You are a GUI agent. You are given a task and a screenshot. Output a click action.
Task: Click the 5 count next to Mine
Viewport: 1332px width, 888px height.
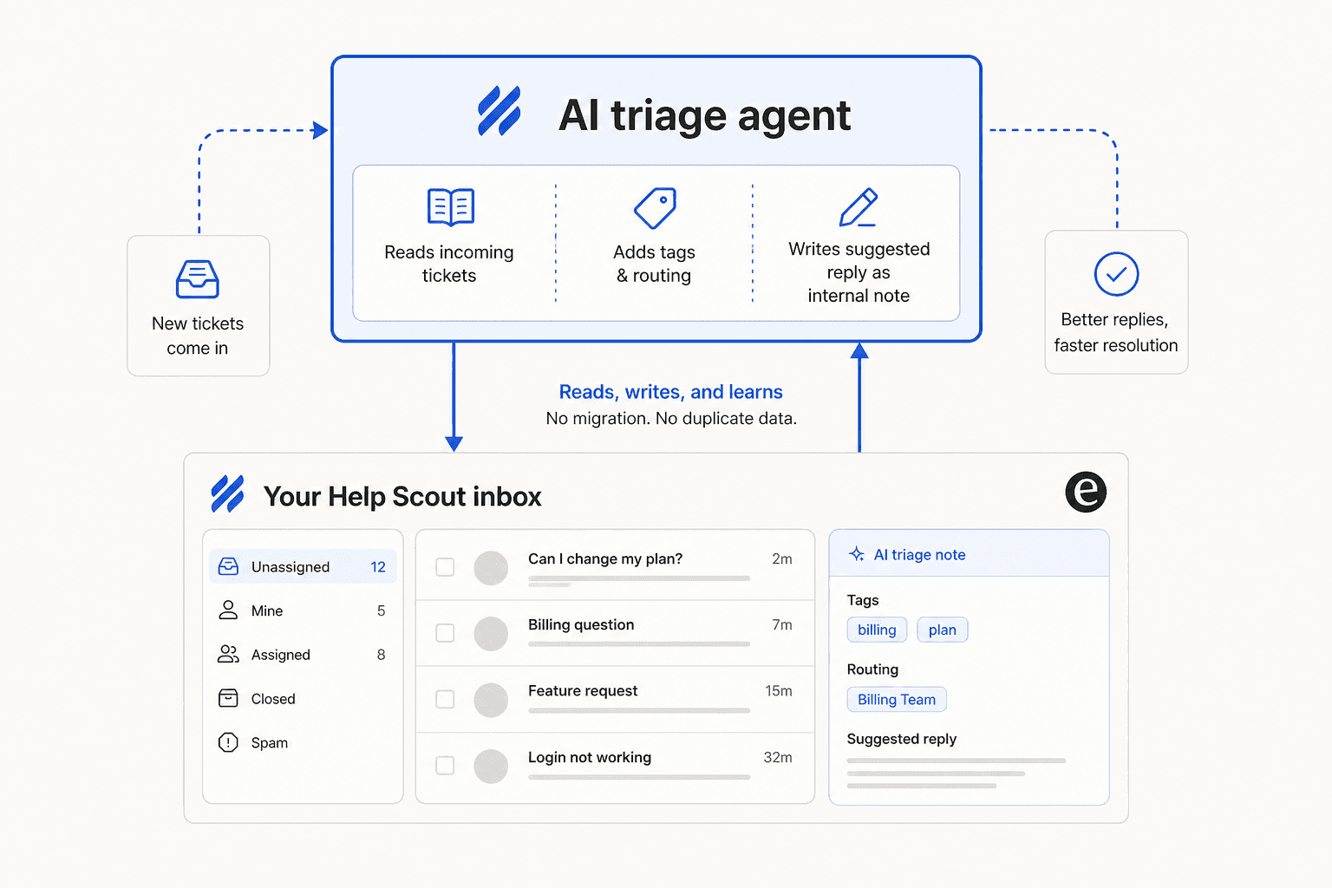coord(382,610)
